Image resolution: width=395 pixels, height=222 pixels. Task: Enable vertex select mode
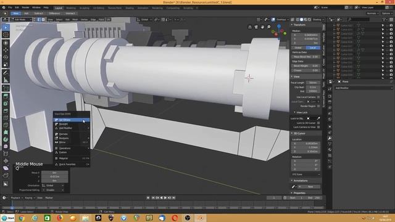(35, 19)
